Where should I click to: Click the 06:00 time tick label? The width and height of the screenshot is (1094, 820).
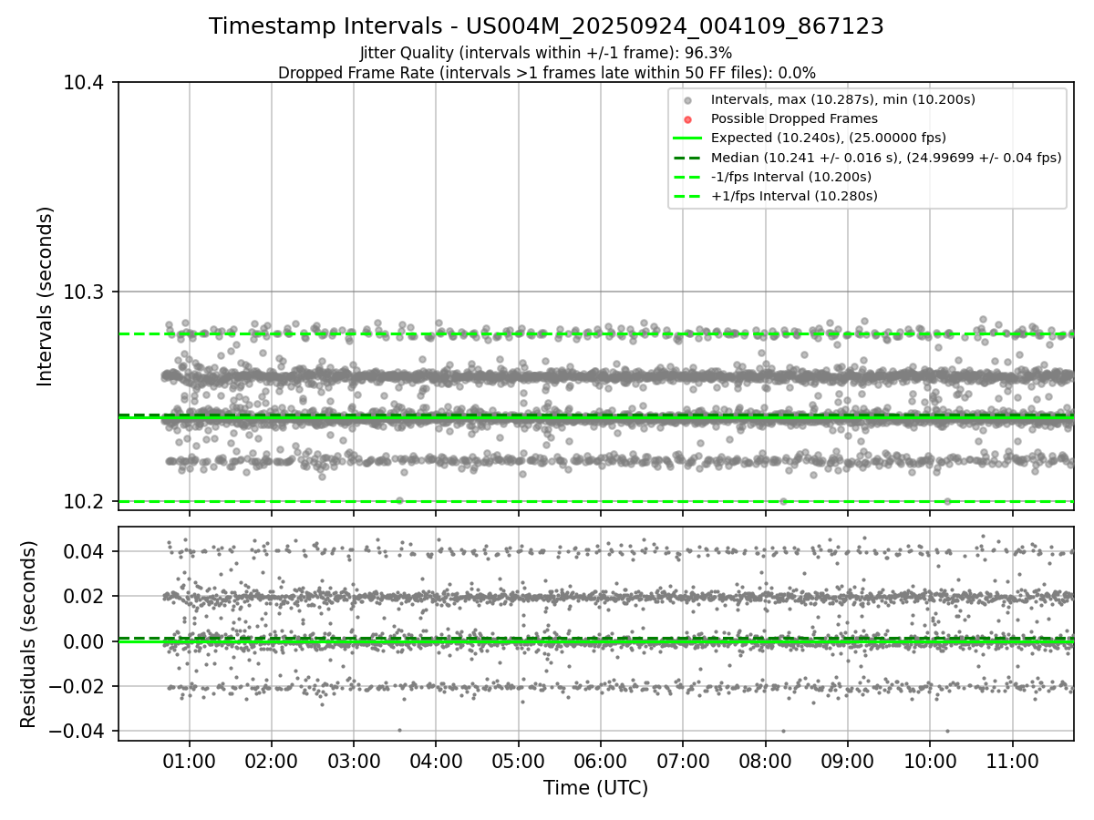click(601, 760)
